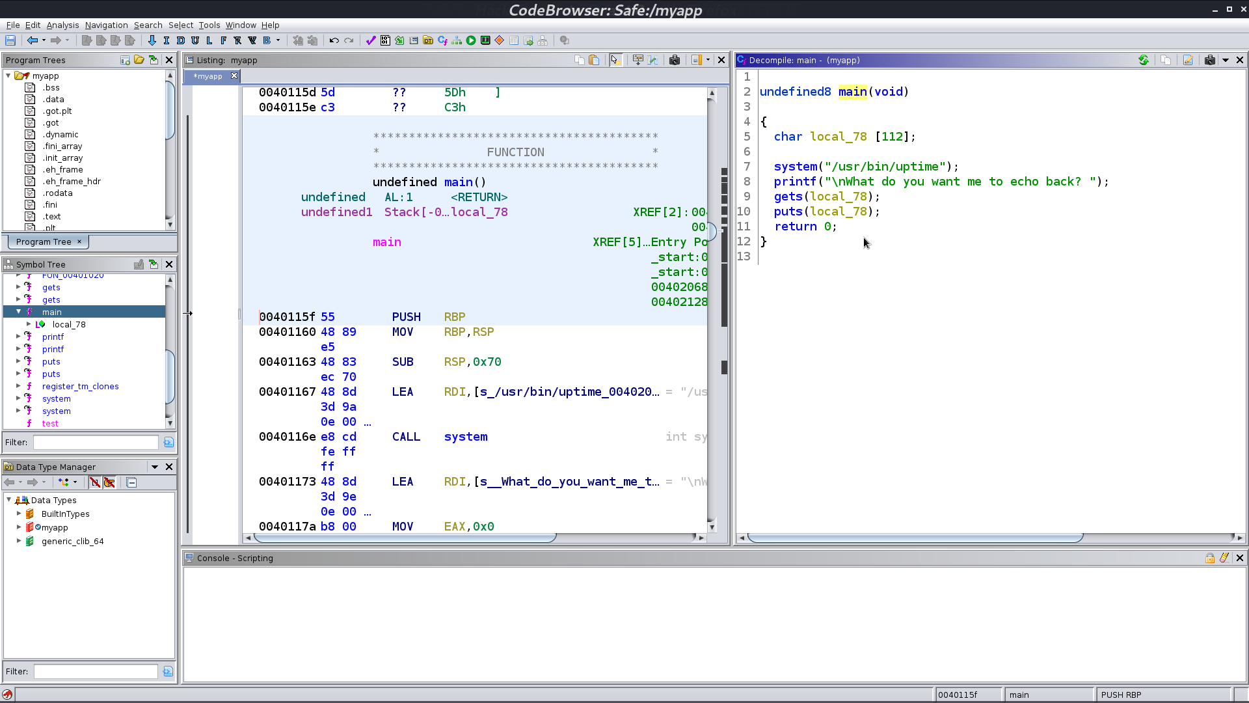Expand BuiltInTypes in Data Type Manager
The height and width of the screenshot is (703, 1249).
(19, 514)
